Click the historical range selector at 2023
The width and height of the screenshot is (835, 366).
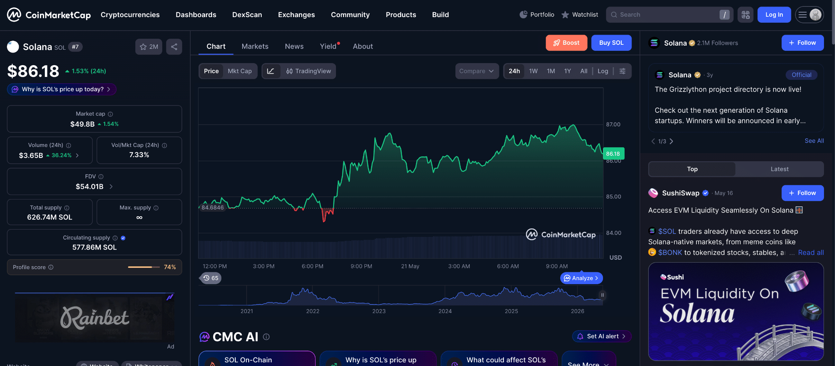pos(379,296)
